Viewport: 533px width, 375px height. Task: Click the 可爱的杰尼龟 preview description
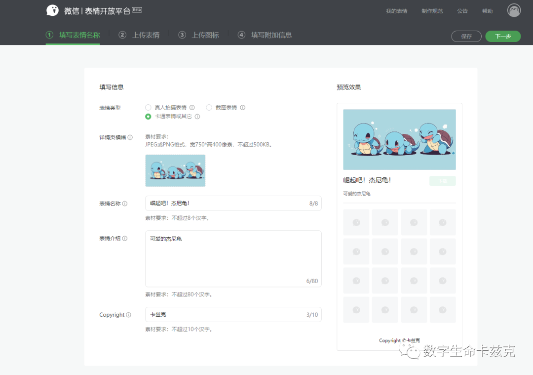[x=357, y=194]
